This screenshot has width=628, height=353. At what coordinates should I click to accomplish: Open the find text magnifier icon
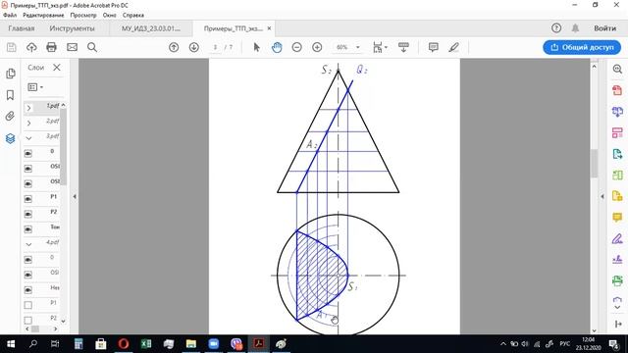pos(92,47)
